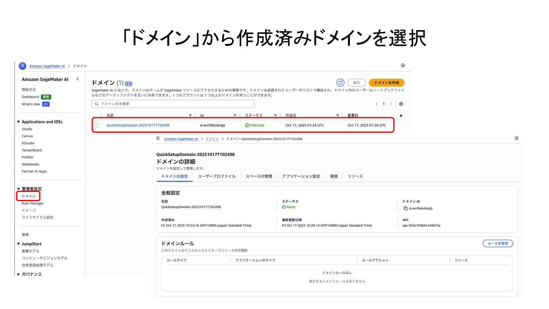This screenshot has height=309, width=549.
Task: Sort domains by Id column
Action: 235,115
